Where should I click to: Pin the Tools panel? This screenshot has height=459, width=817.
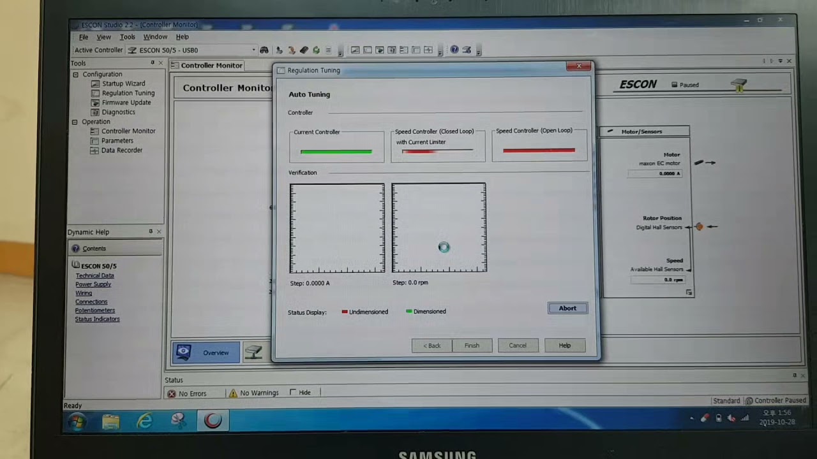[x=152, y=62]
